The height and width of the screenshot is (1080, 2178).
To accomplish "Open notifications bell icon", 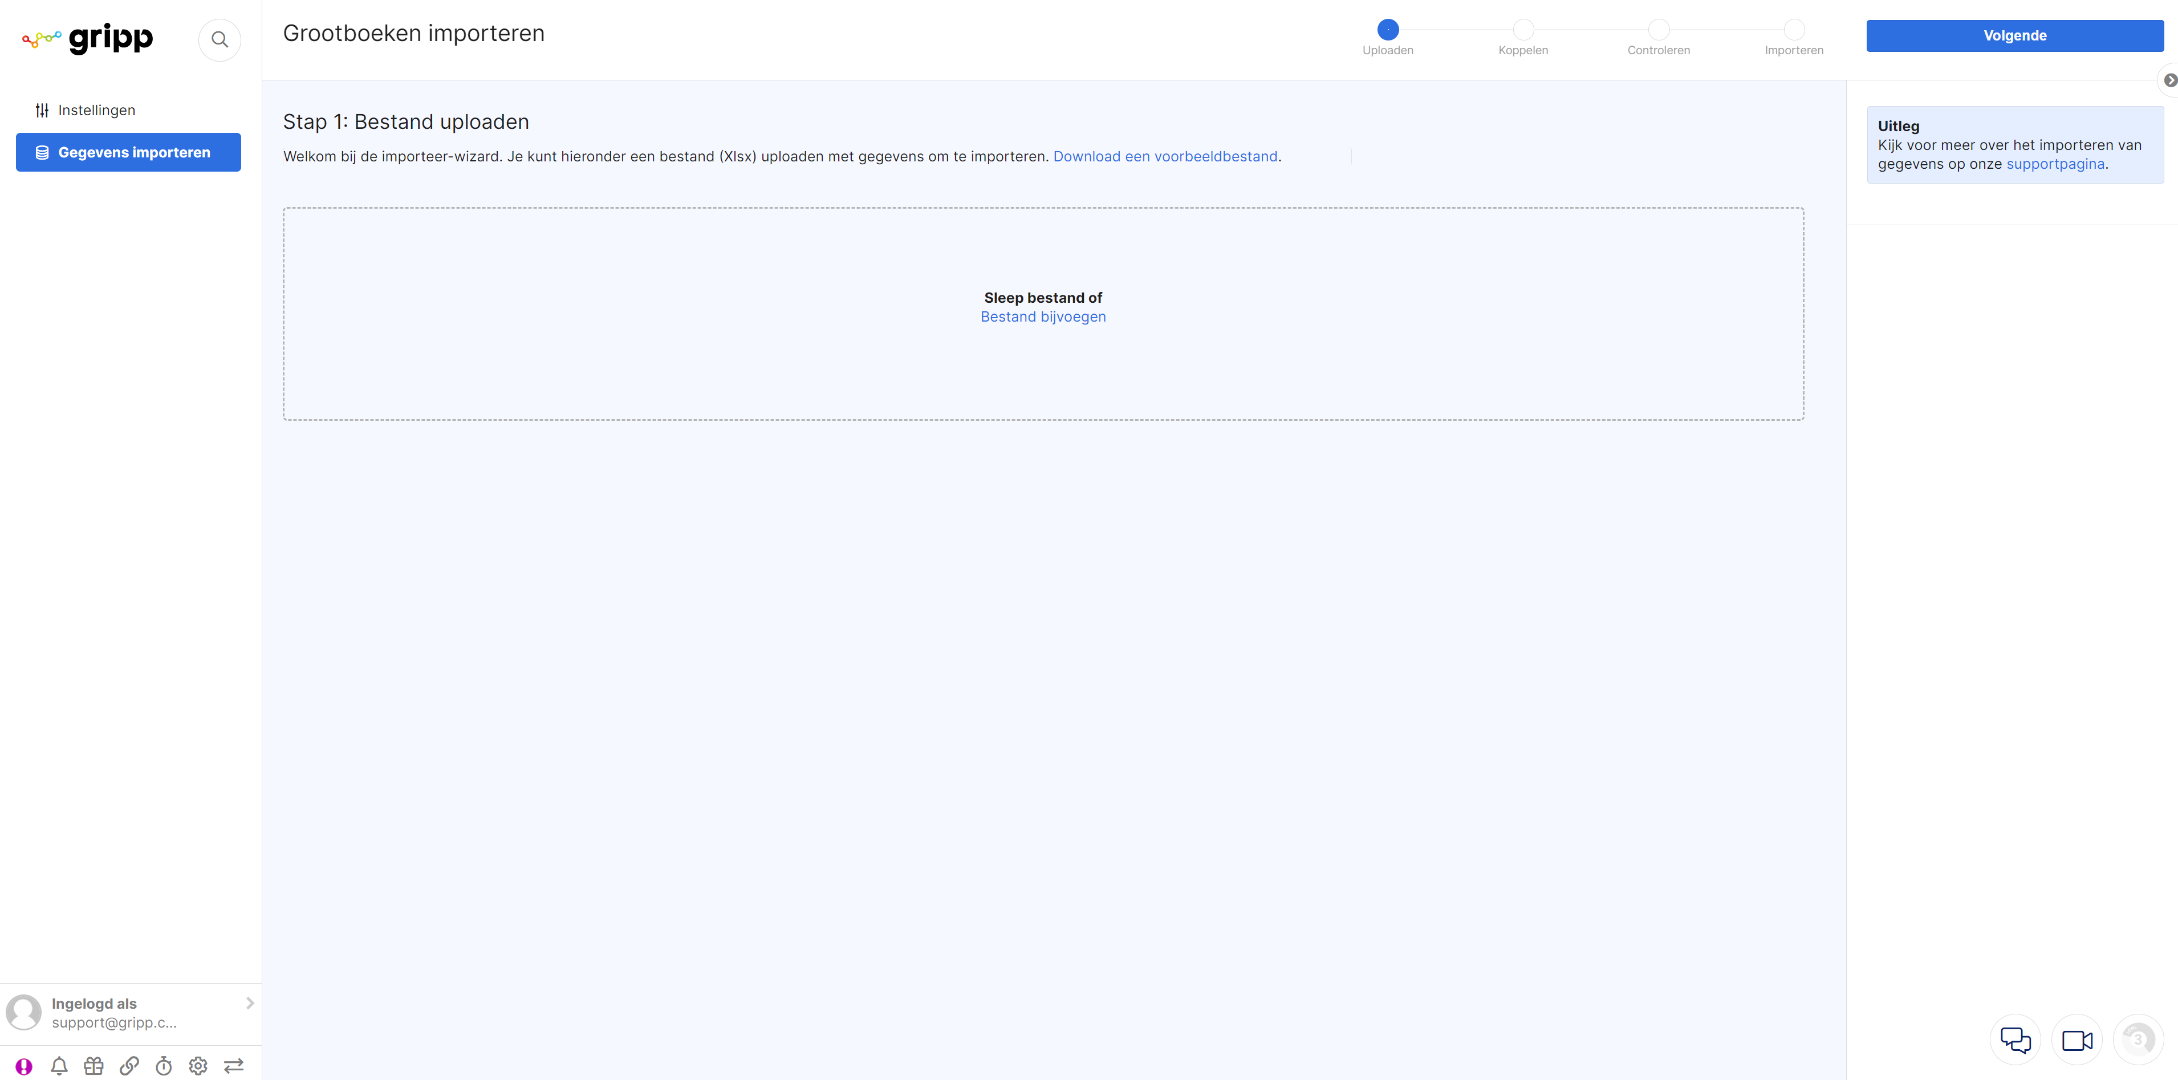I will (x=59, y=1066).
